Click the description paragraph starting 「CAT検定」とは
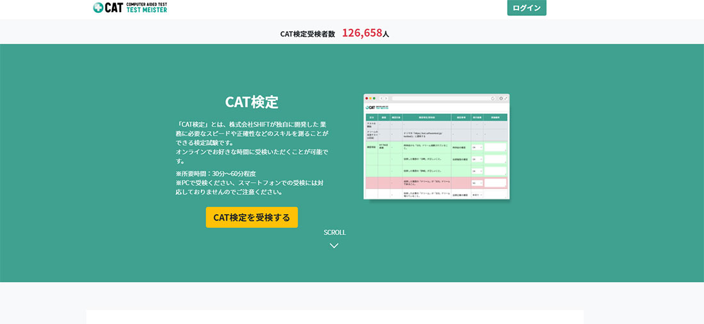This screenshot has width=704, height=324. [x=252, y=133]
